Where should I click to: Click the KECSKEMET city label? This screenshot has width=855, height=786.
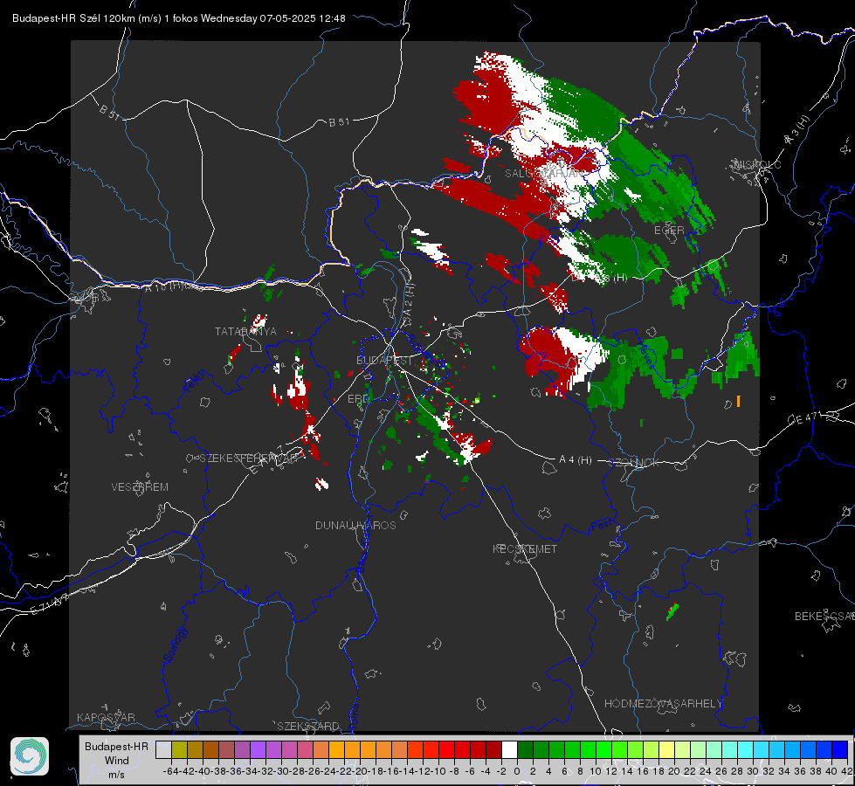coord(525,548)
